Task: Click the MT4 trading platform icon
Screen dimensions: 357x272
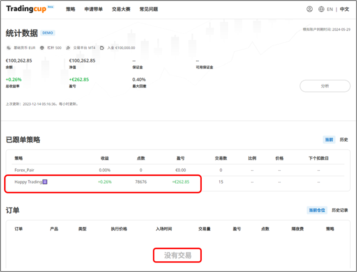Action: pyautogui.click(x=69, y=48)
